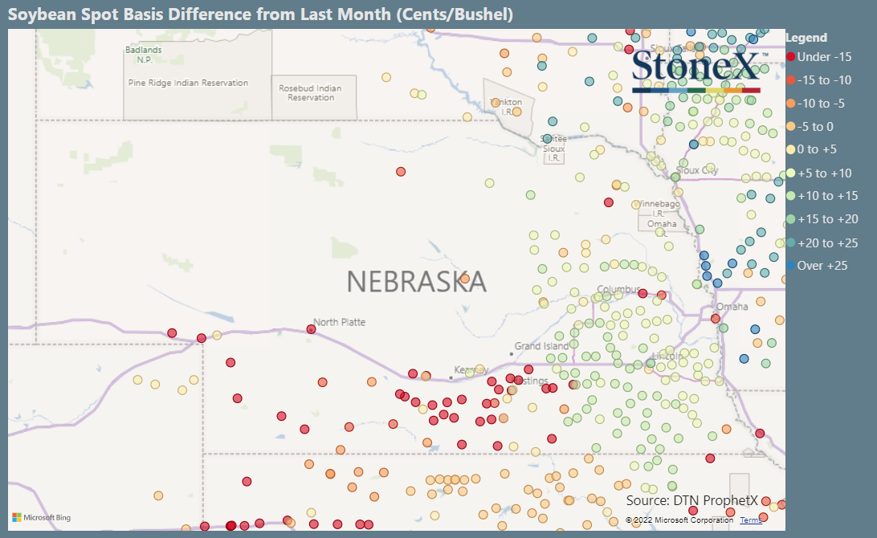The image size is (877, 538).
Task: Click the Kearney city label
Action: coord(471,369)
